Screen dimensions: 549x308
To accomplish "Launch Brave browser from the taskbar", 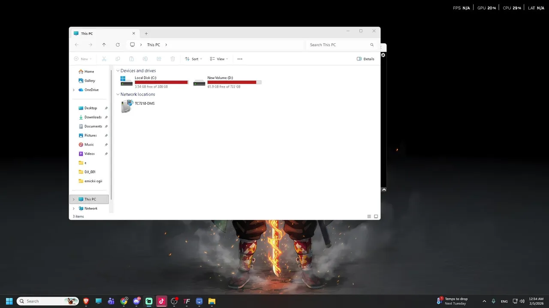I will pyautogui.click(x=86, y=301).
